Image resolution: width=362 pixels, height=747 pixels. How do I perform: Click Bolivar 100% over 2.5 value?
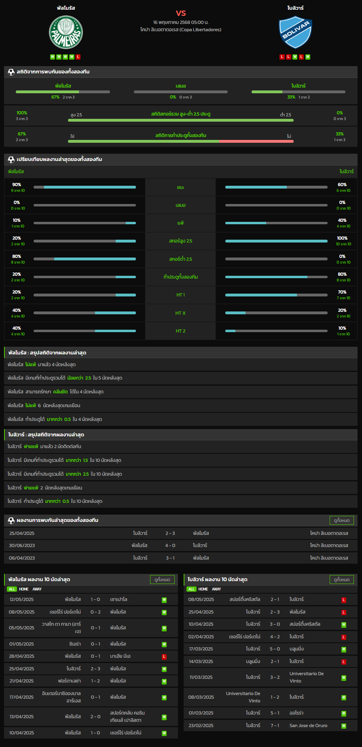tap(342, 238)
